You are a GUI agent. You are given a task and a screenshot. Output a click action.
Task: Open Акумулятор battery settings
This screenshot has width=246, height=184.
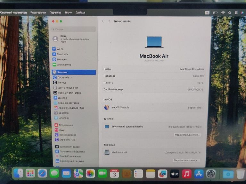62,65
